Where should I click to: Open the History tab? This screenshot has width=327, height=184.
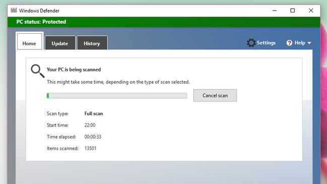[x=92, y=43]
